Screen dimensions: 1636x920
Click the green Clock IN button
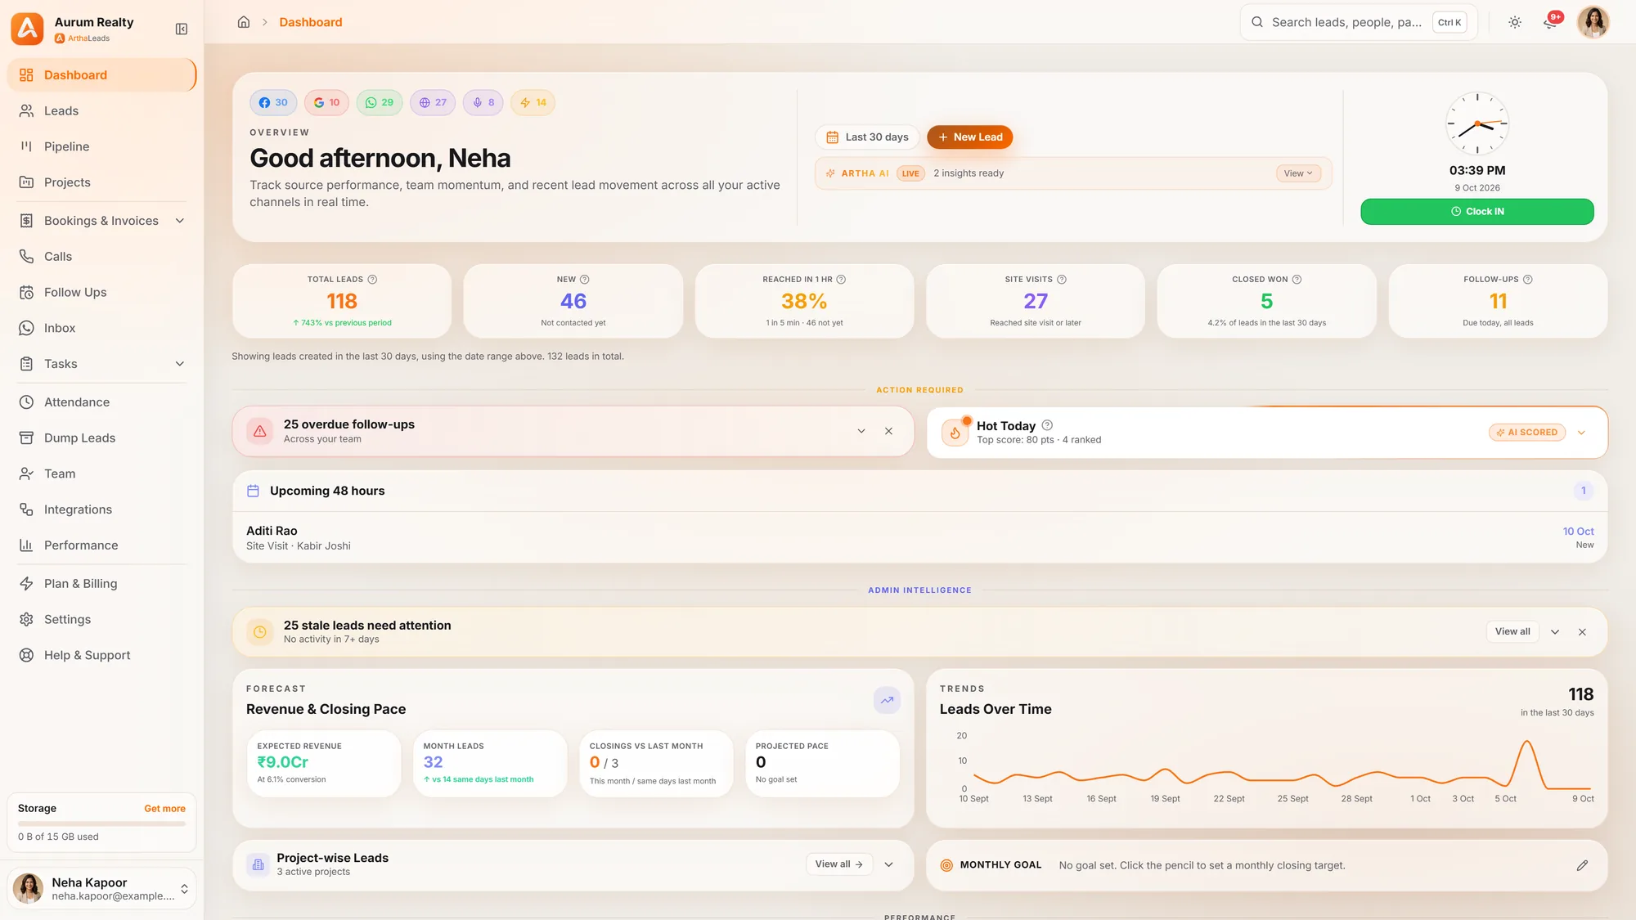[1476, 212]
